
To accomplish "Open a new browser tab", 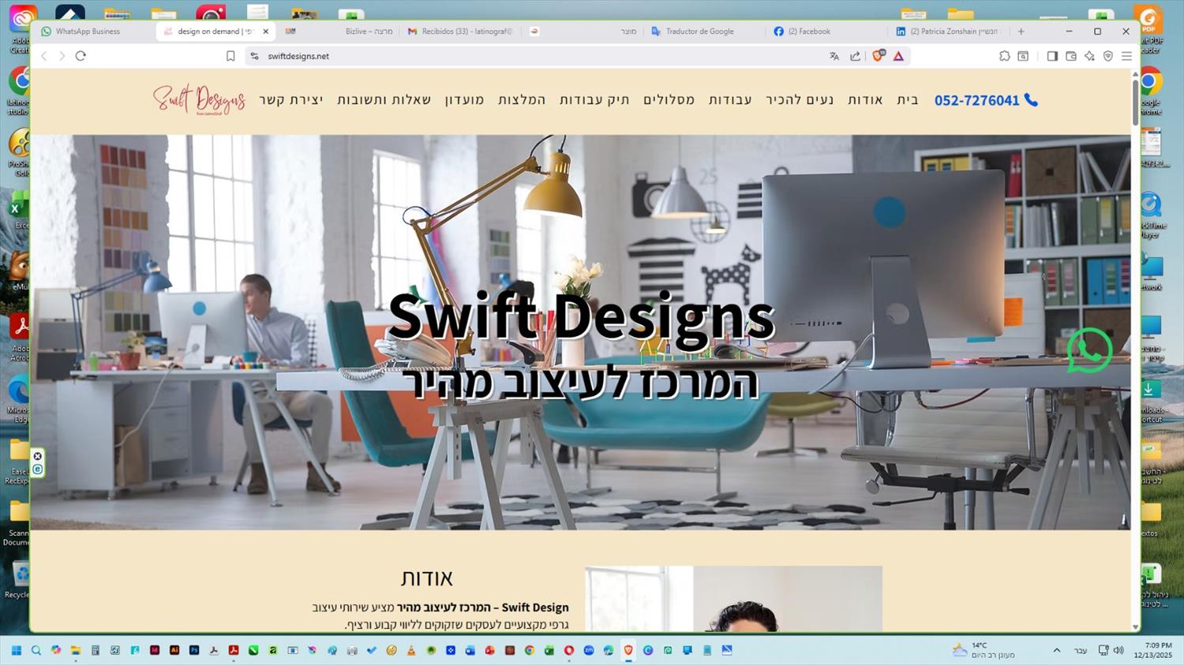I will click(x=1021, y=32).
